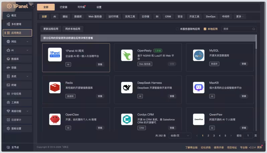Image resolution: width=267 pixels, height=153 pixels.
Task: Click 更新 update link in footer
Action: point(260,147)
